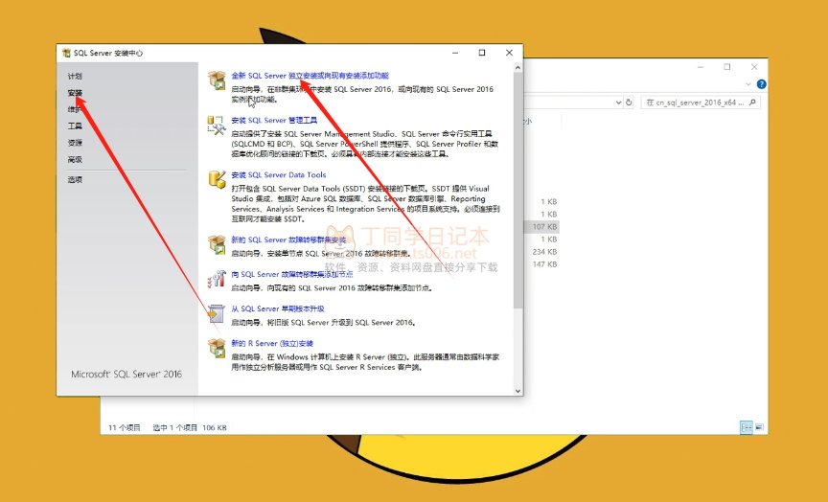This screenshot has height=502, width=828.
Task: Expand the Explorer ribbon with chevron arrow
Action: point(748,84)
